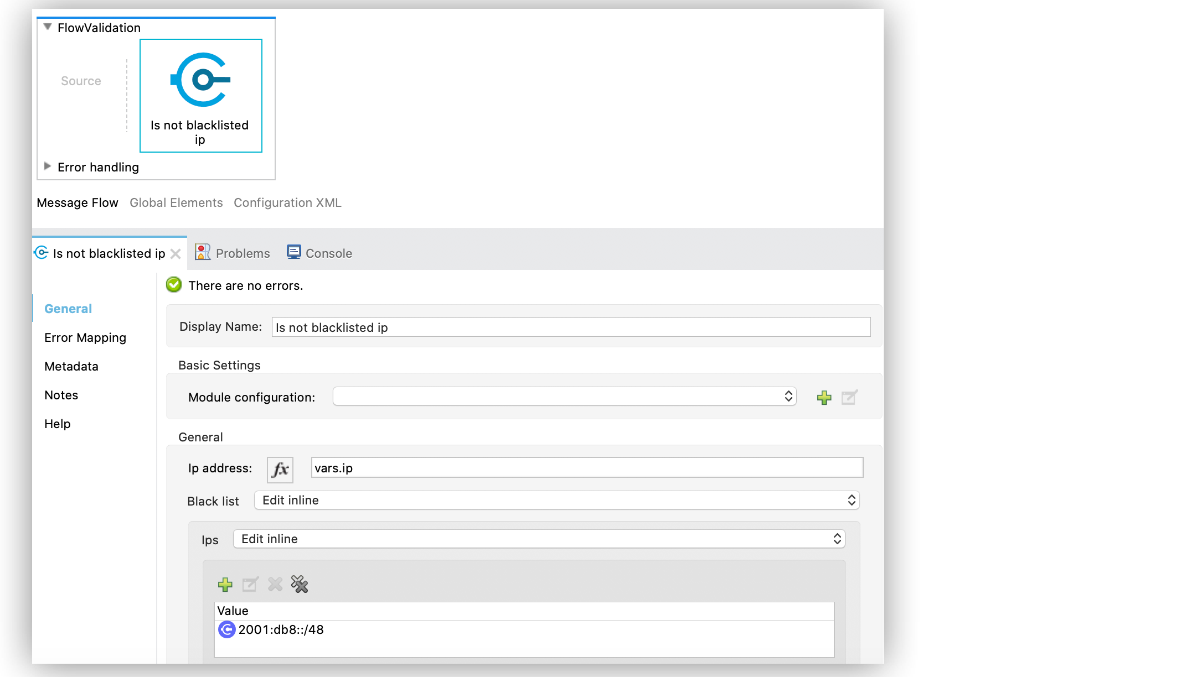This screenshot has width=1186, height=677.
Task: Click the tab icon for Is not blacklisted ip
Action: (42, 253)
